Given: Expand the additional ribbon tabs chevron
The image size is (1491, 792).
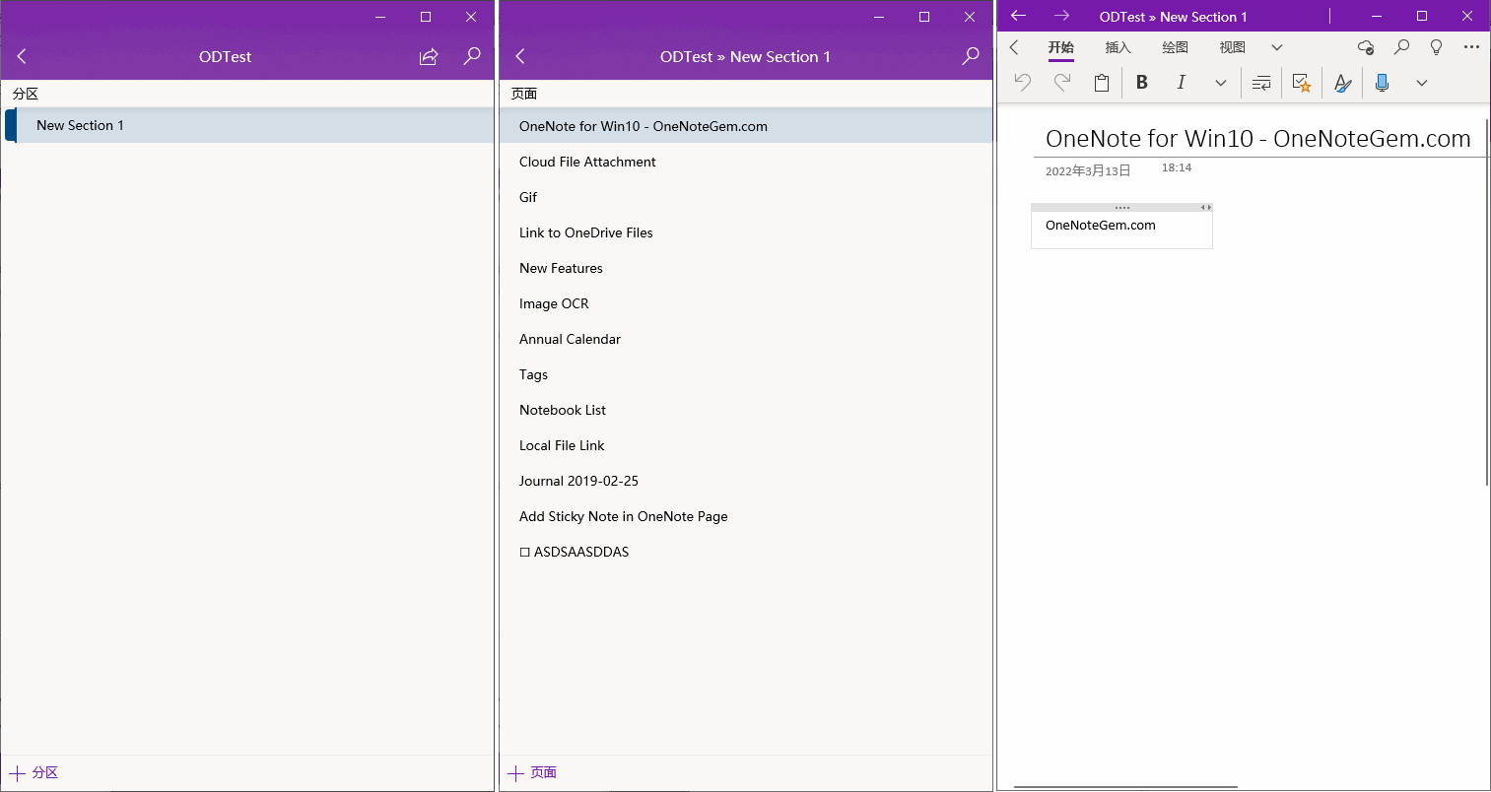Looking at the screenshot, I should click(x=1277, y=47).
